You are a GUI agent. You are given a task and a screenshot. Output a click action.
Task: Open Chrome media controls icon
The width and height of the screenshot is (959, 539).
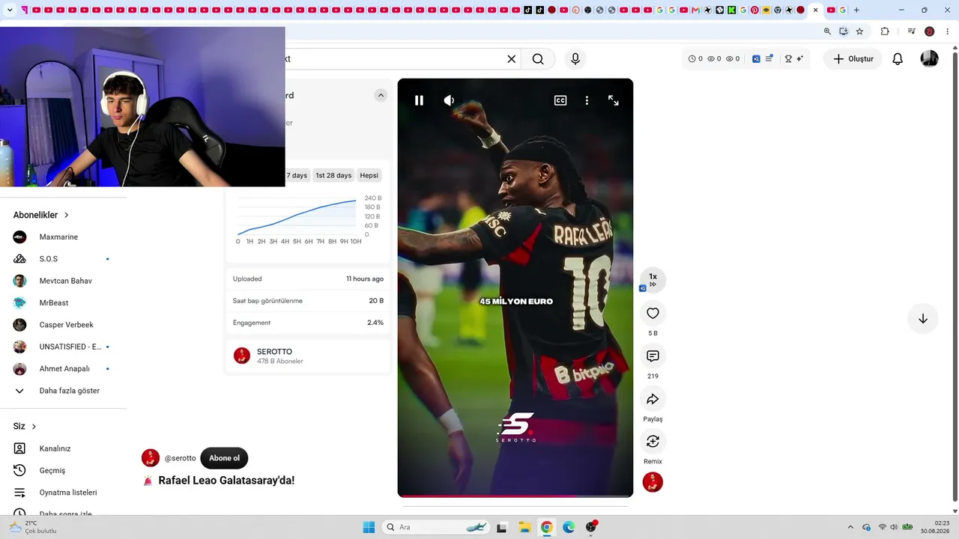point(911,31)
